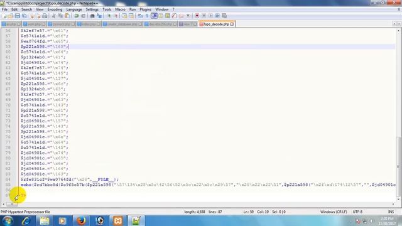Click line 84 starting $rfe831cf=

(70, 180)
